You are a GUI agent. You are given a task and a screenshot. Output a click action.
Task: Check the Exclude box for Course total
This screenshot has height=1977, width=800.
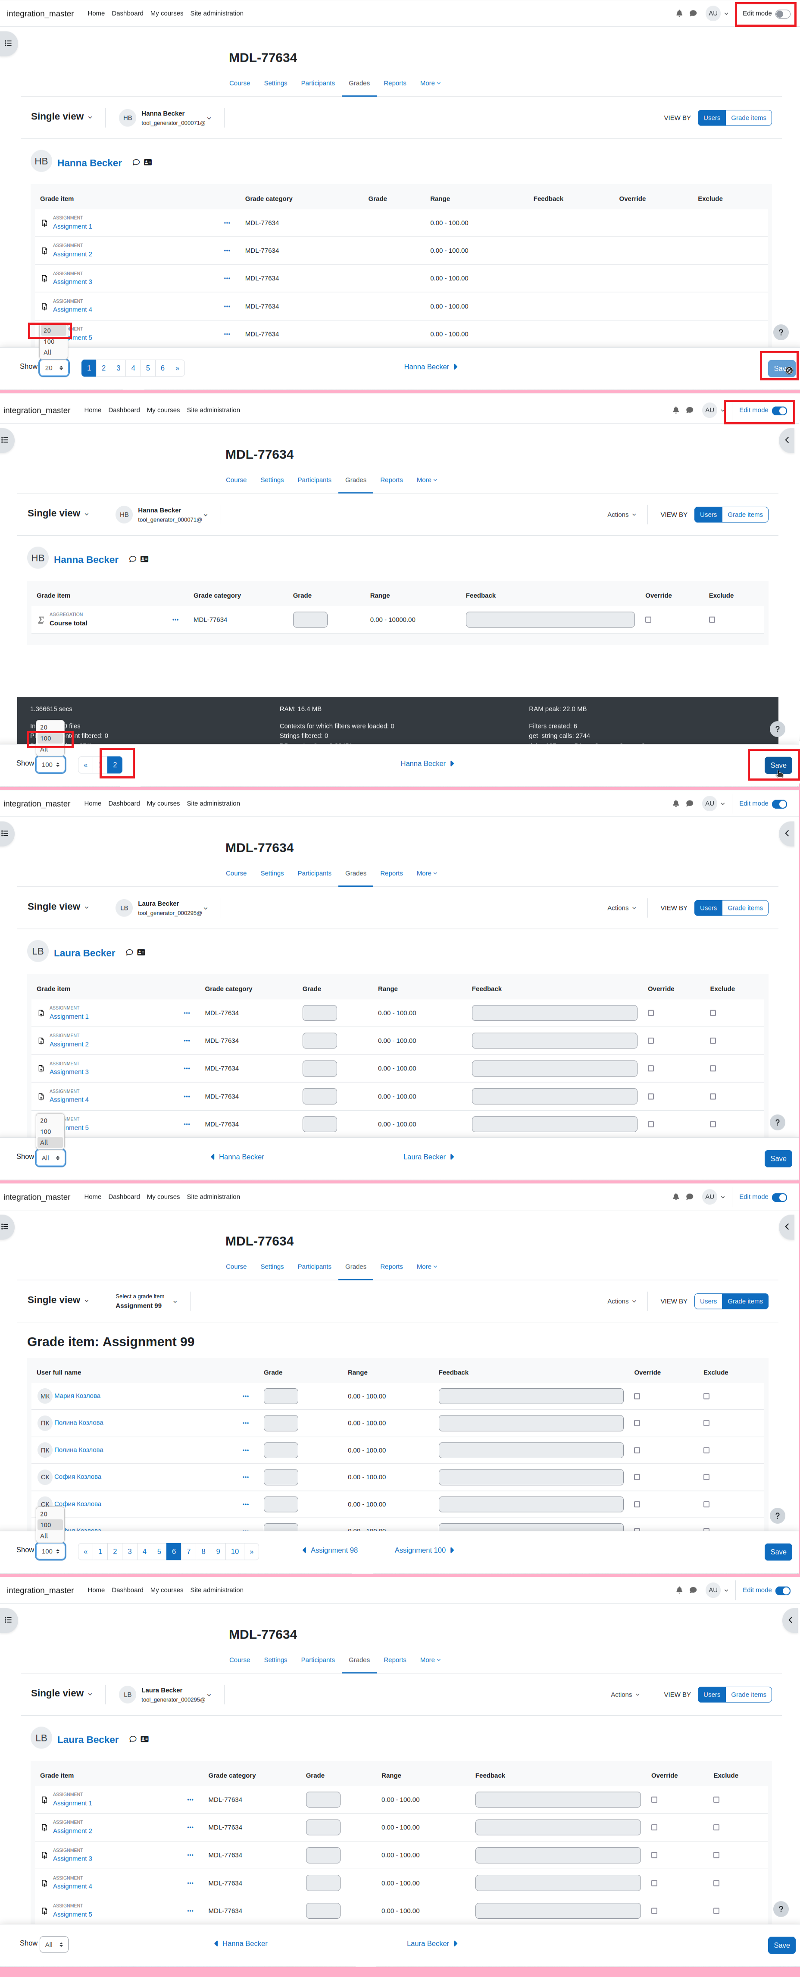pos(712,619)
